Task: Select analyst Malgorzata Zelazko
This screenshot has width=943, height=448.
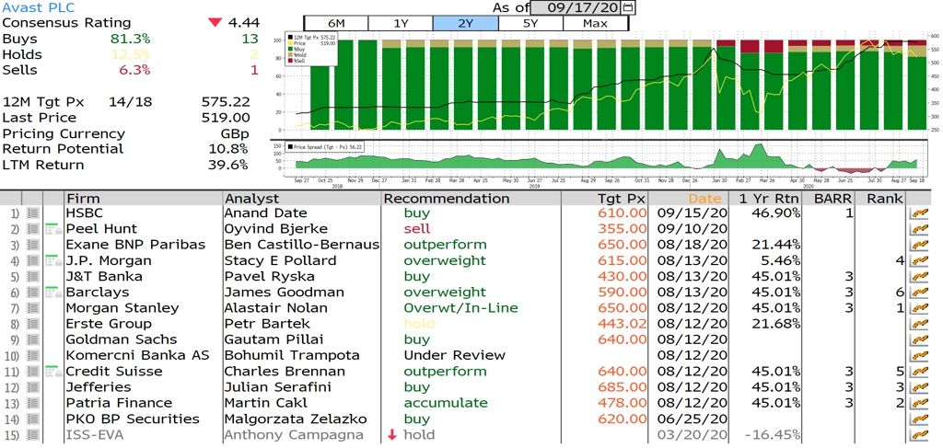Action: [294, 419]
